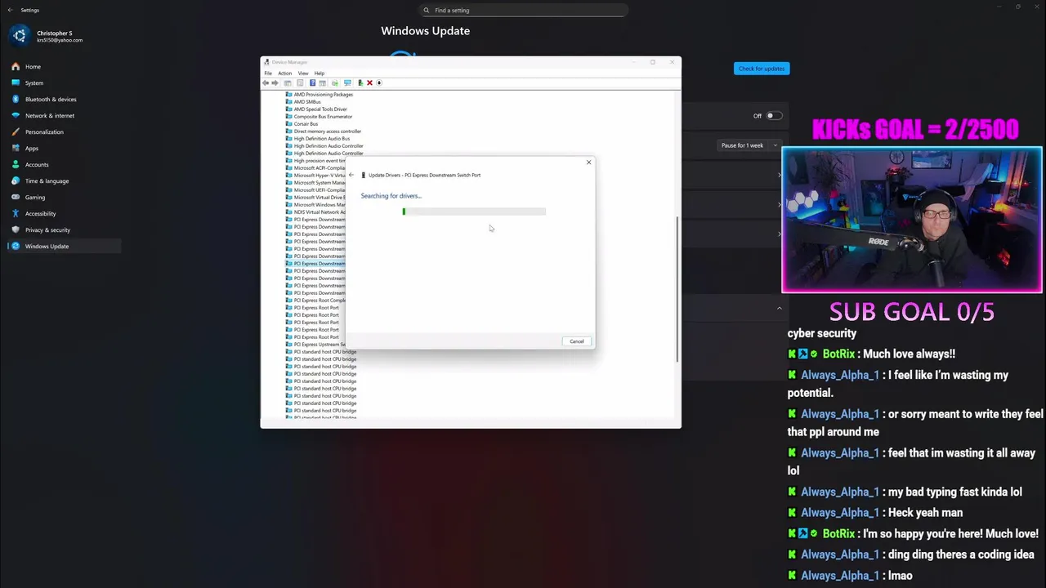The height and width of the screenshot is (588, 1046).
Task: Open Gaming in Settings sidebar
Action: coord(65,197)
